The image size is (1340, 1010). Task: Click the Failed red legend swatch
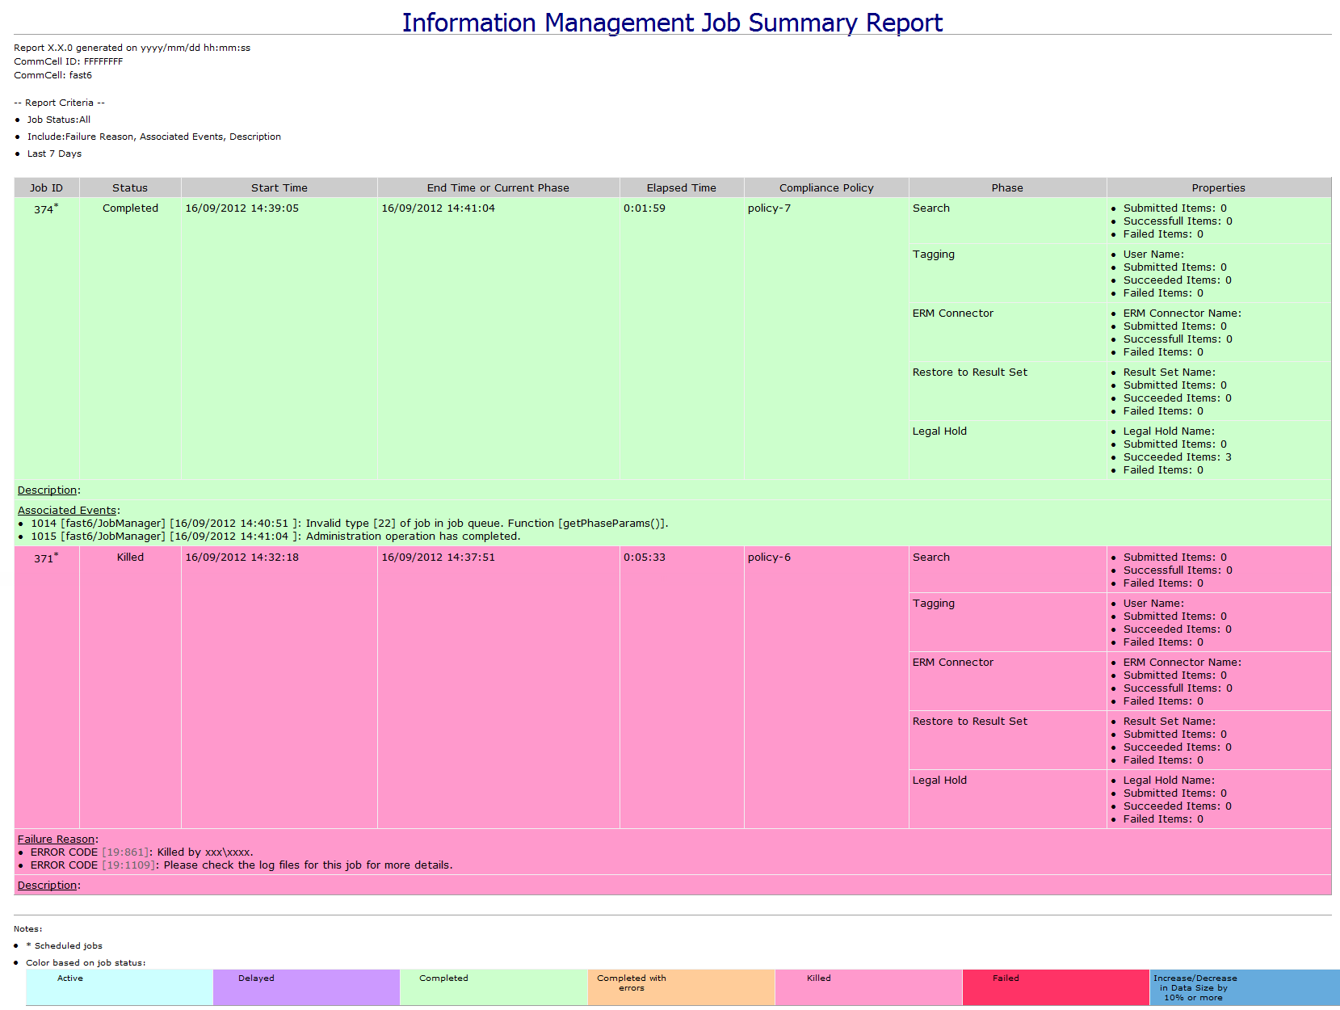click(1056, 987)
